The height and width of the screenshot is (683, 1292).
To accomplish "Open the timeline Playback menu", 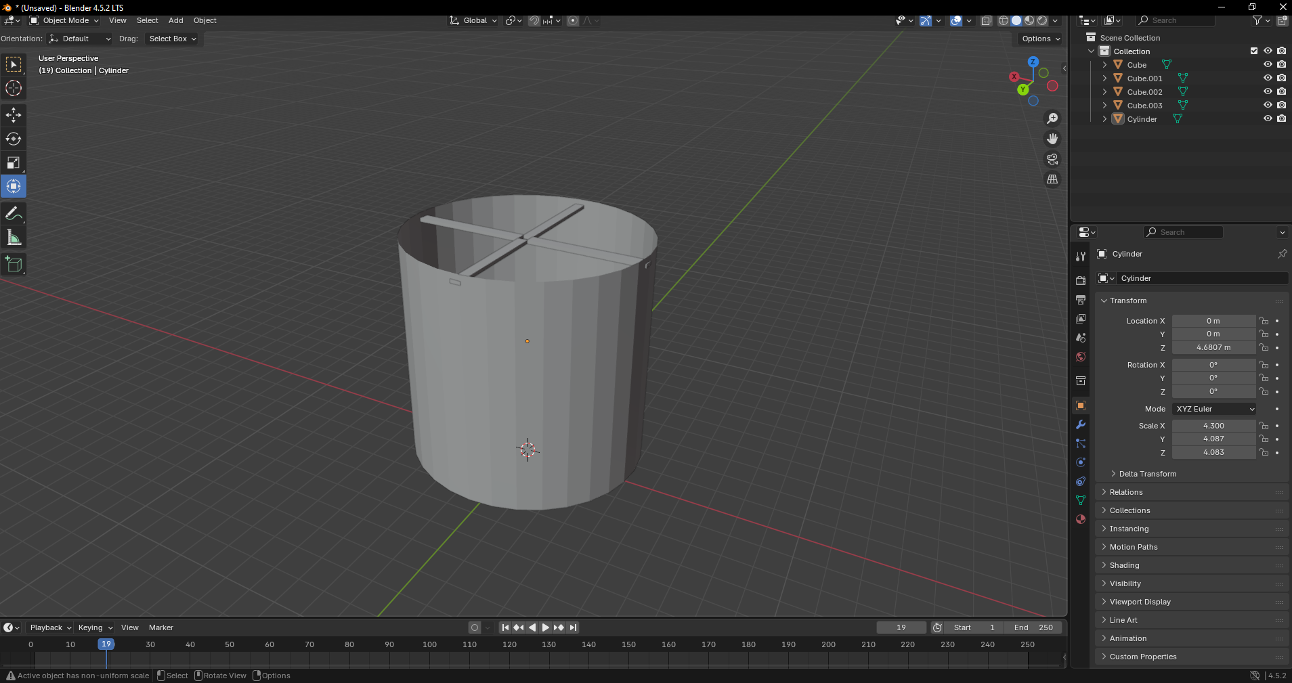I will tap(51, 627).
